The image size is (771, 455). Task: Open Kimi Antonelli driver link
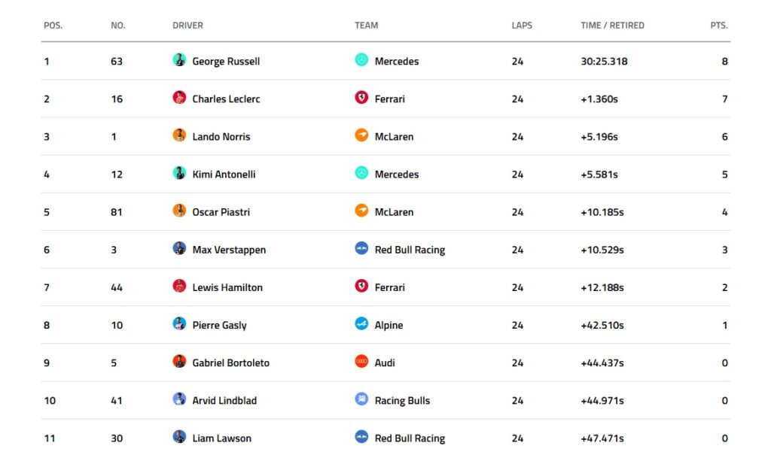(224, 174)
